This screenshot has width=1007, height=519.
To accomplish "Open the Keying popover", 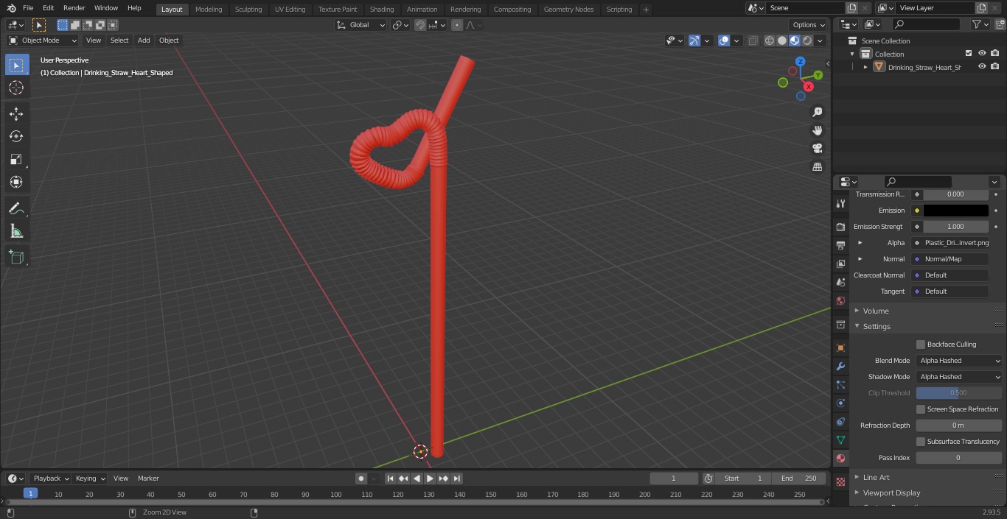I will 90,479.
